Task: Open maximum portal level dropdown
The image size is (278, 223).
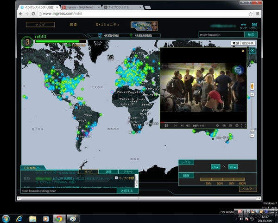Action: click(x=232, y=167)
